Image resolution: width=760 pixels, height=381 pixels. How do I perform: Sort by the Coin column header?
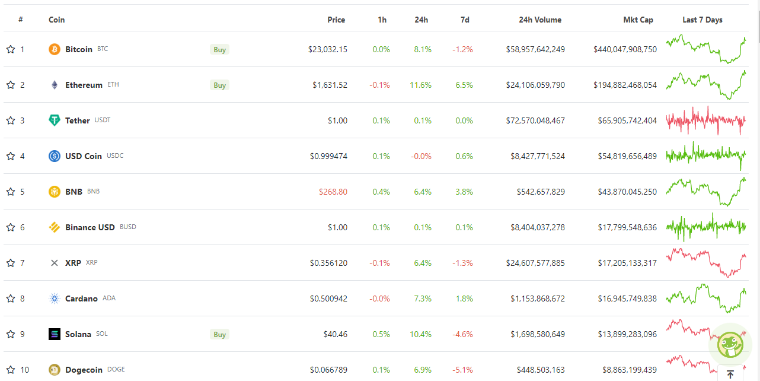pyautogui.click(x=57, y=20)
